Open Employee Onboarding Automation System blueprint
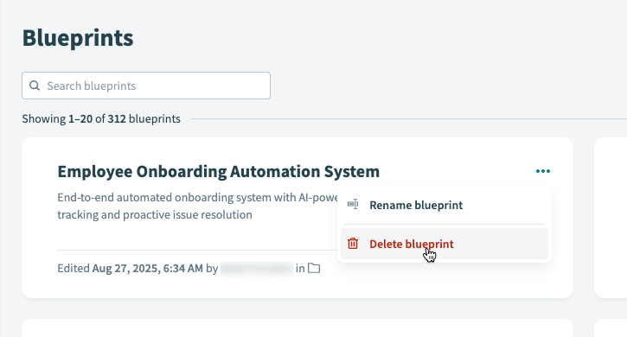The image size is (627, 337). [218, 171]
